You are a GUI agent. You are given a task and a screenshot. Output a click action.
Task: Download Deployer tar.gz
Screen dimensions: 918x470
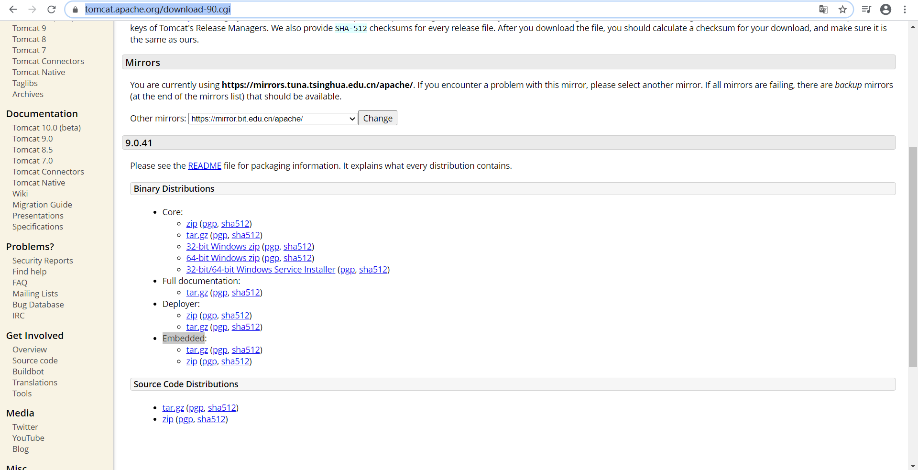pyautogui.click(x=197, y=327)
